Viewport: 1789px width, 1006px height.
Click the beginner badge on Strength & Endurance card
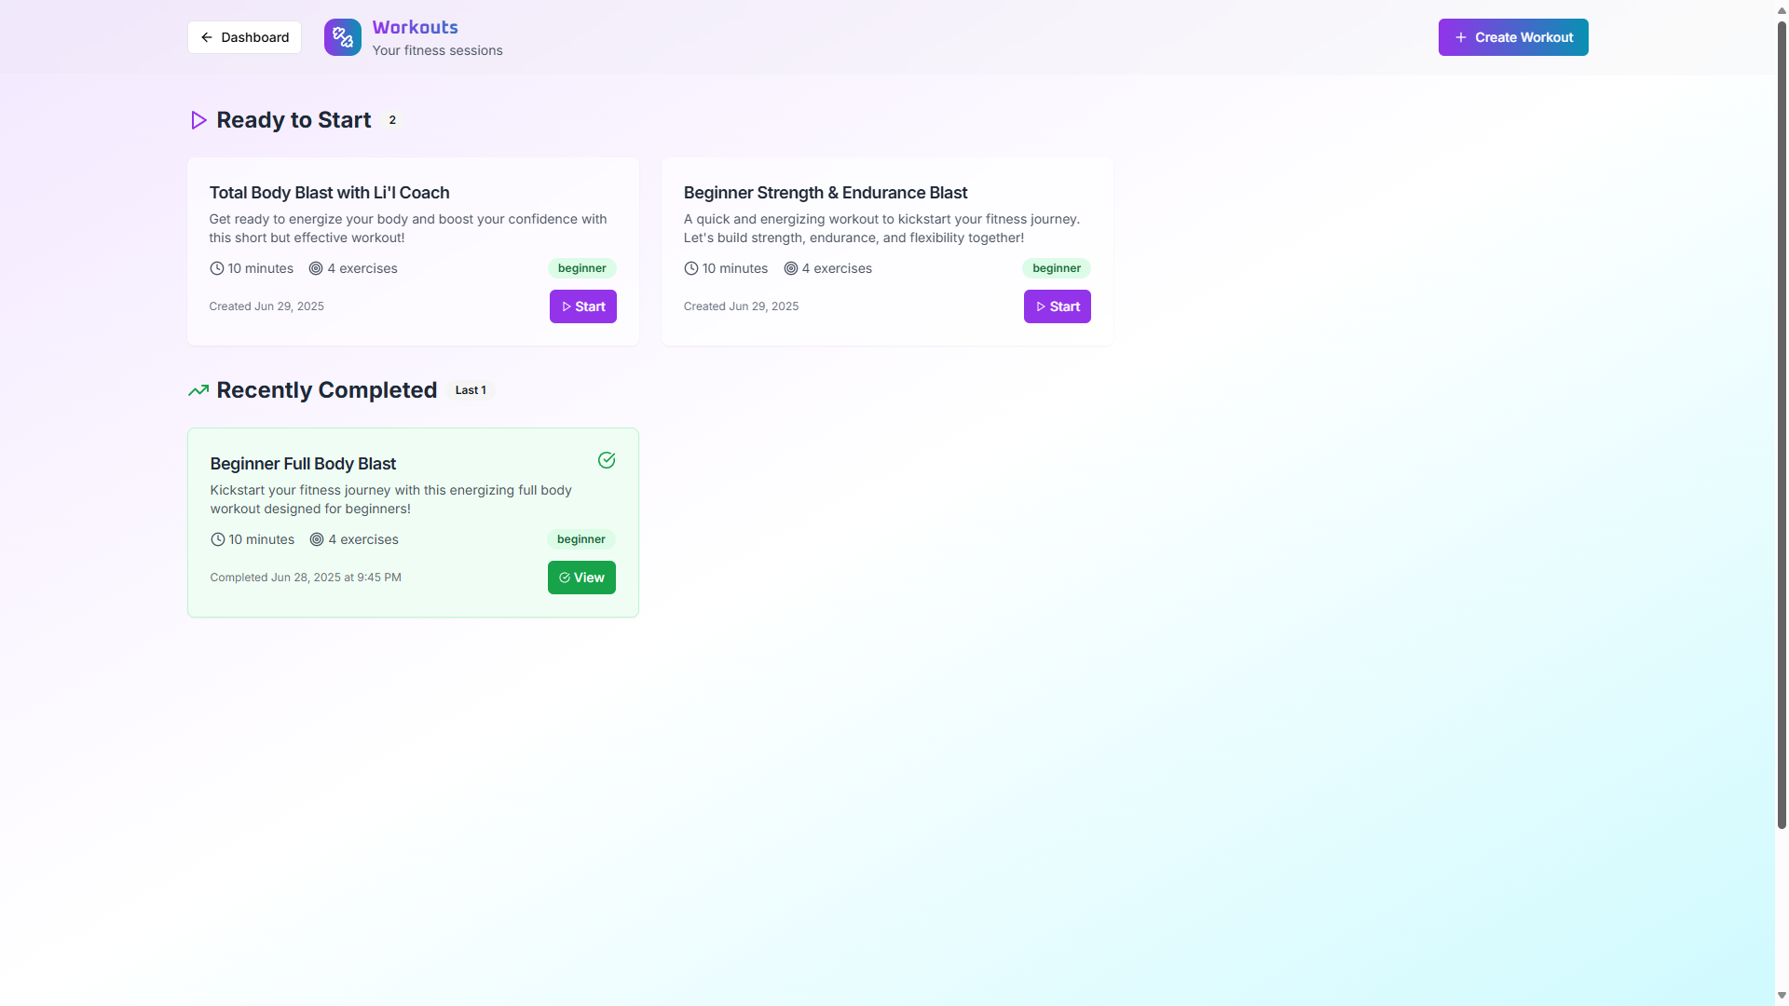pyautogui.click(x=1056, y=268)
